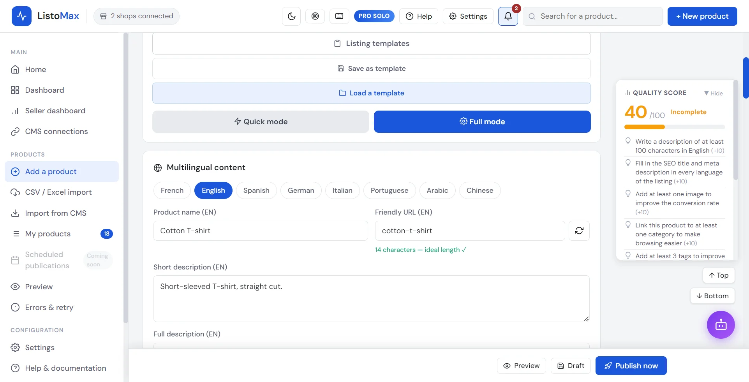Expand the Listing templates section
749x382 pixels.
coord(372,43)
